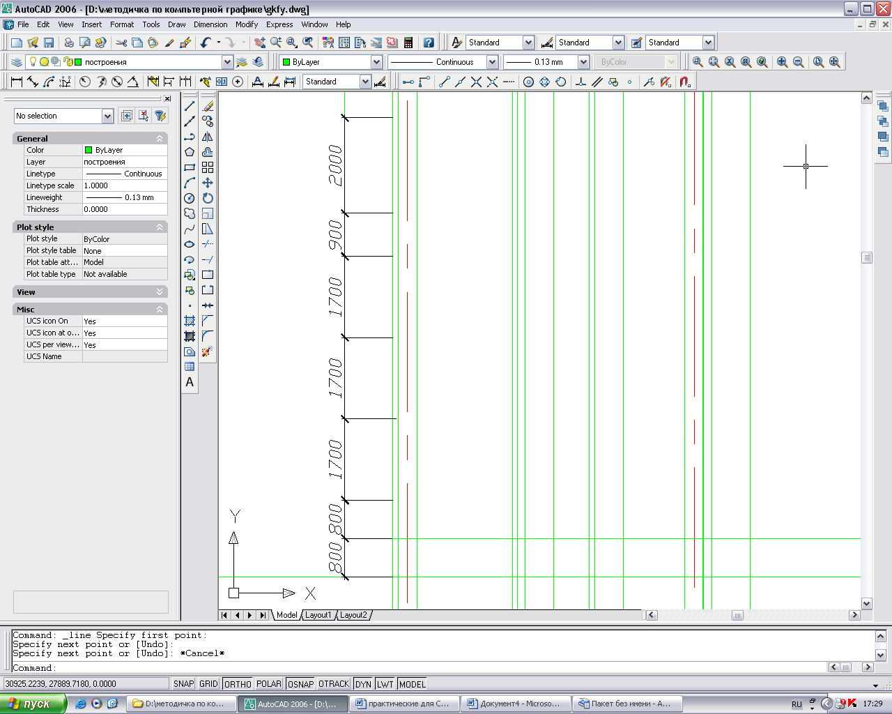The width and height of the screenshot is (892, 714).
Task: Open Layer Properties Manager icon
Action: (x=17, y=62)
